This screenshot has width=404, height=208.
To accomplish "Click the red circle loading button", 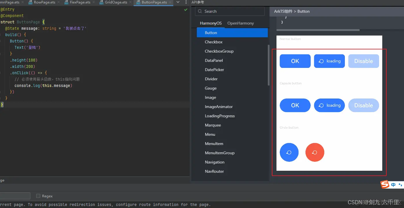I will [x=315, y=152].
